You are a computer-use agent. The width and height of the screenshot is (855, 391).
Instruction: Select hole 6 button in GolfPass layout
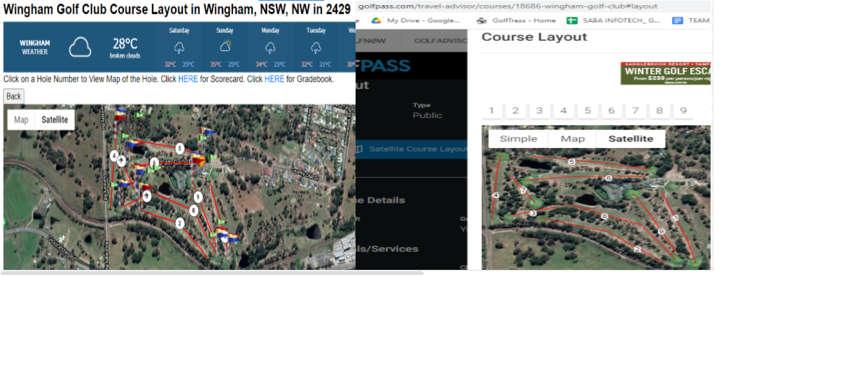point(611,110)
